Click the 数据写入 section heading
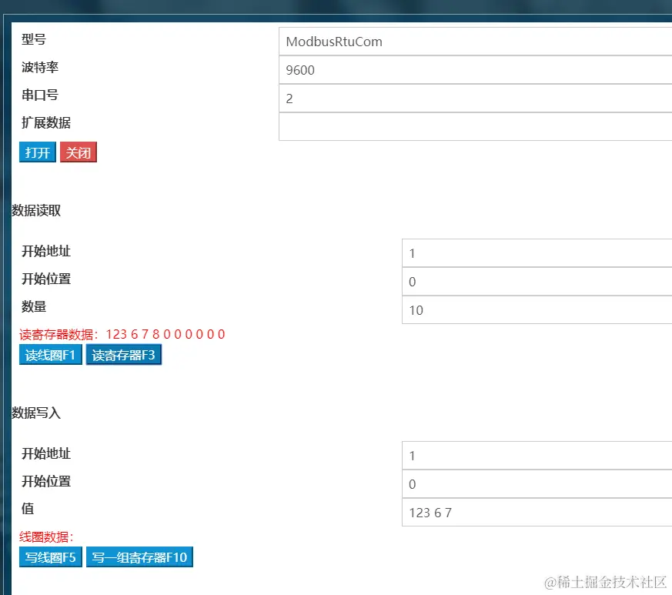Screen dimensions: 672x595 pos(36,413)
